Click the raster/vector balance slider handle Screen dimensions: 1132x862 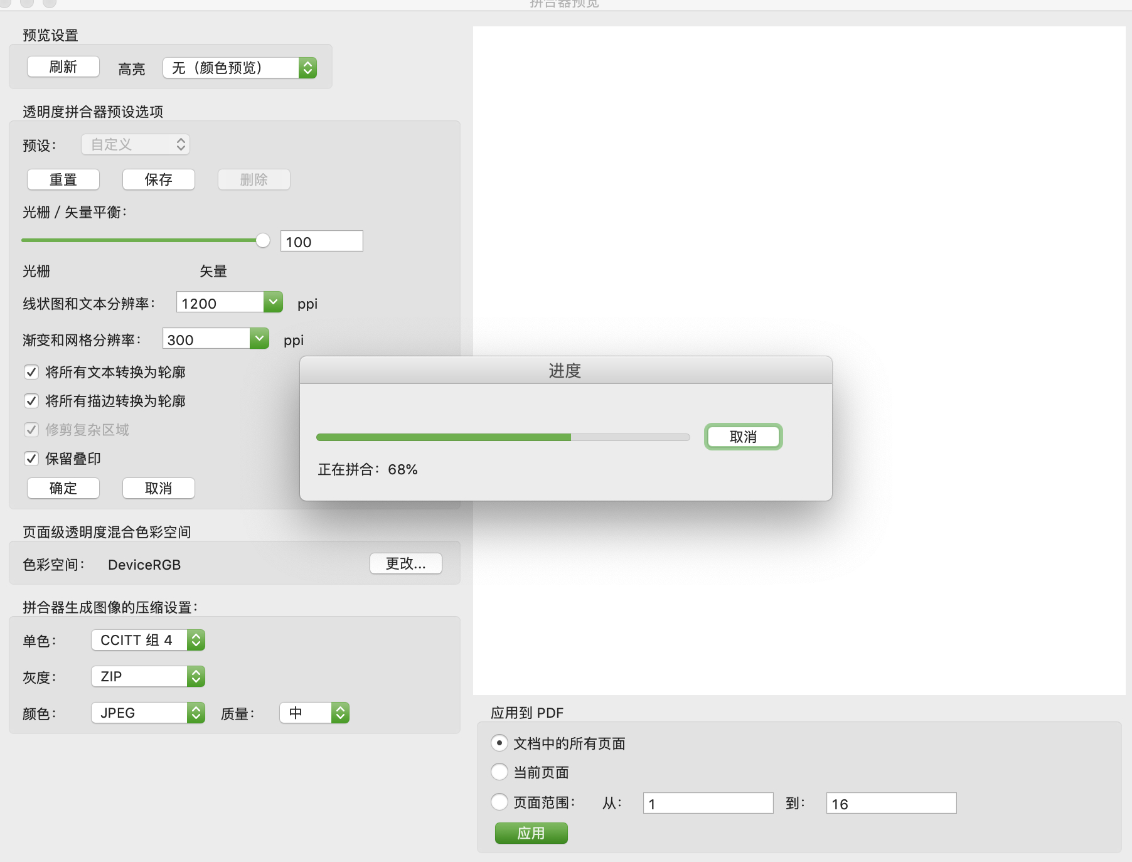click(x=263, y=240)
